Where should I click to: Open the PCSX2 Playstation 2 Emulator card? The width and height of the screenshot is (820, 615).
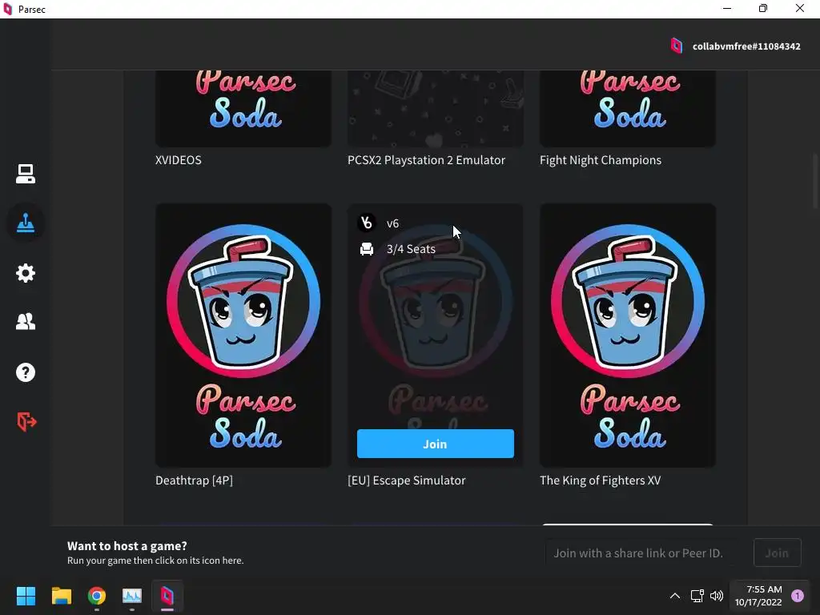[435, 109]
